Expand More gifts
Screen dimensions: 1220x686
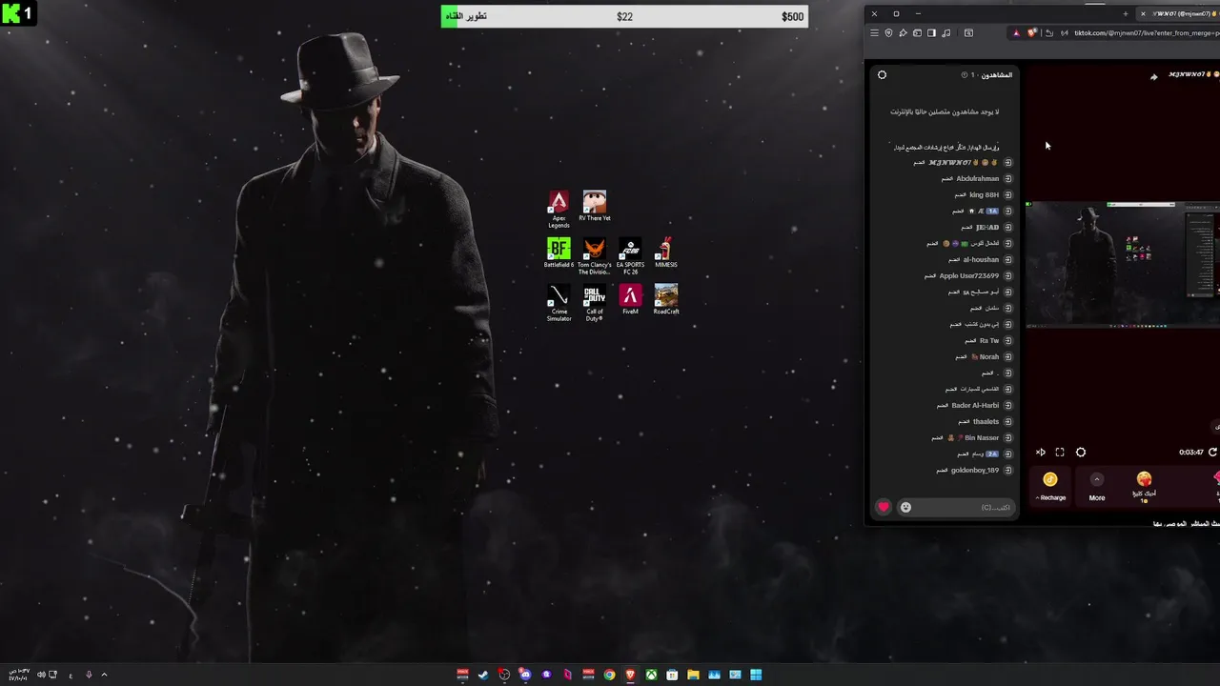1097,486
